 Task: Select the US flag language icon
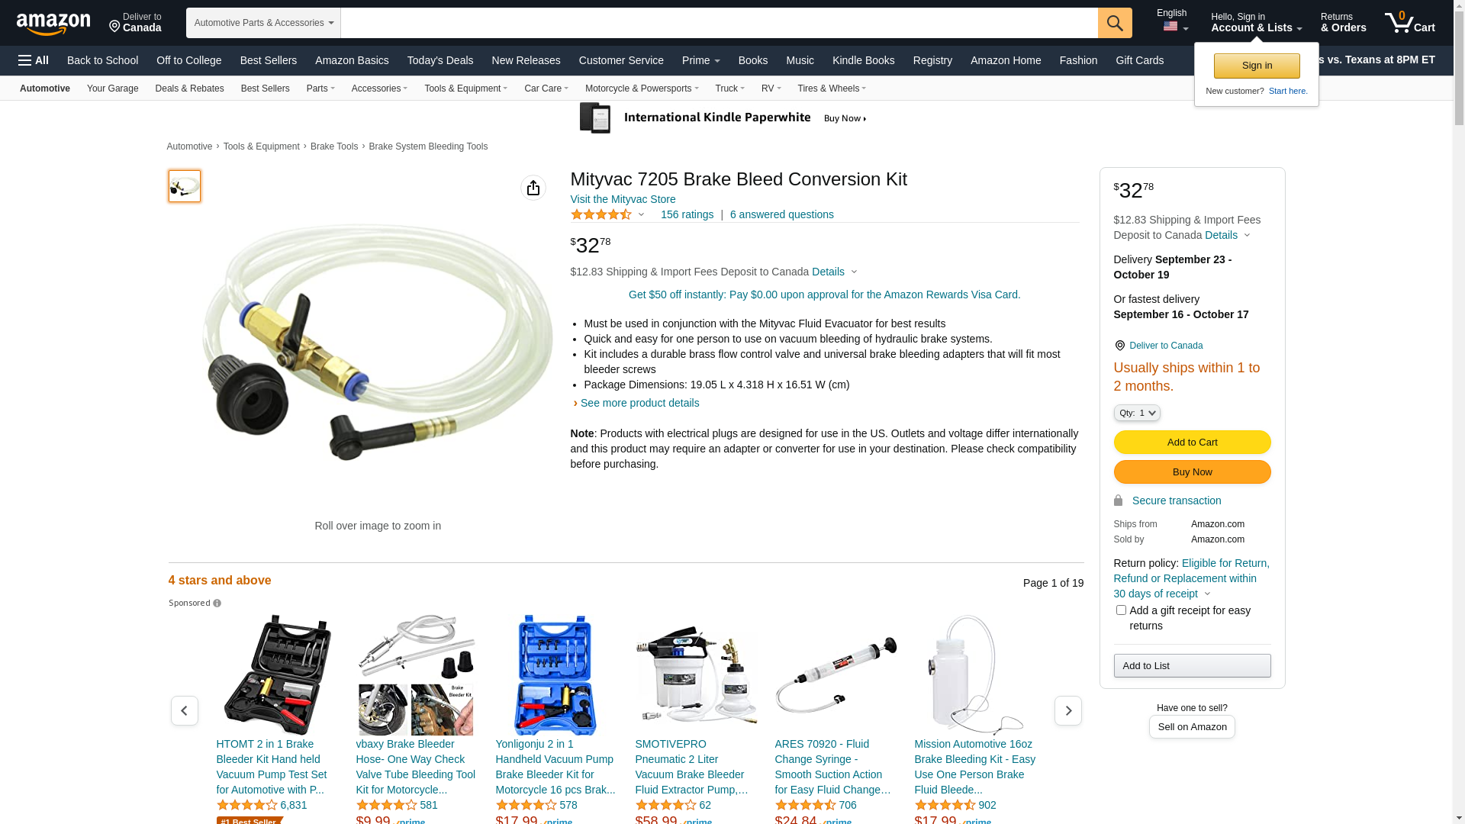tap(1170, 27)
